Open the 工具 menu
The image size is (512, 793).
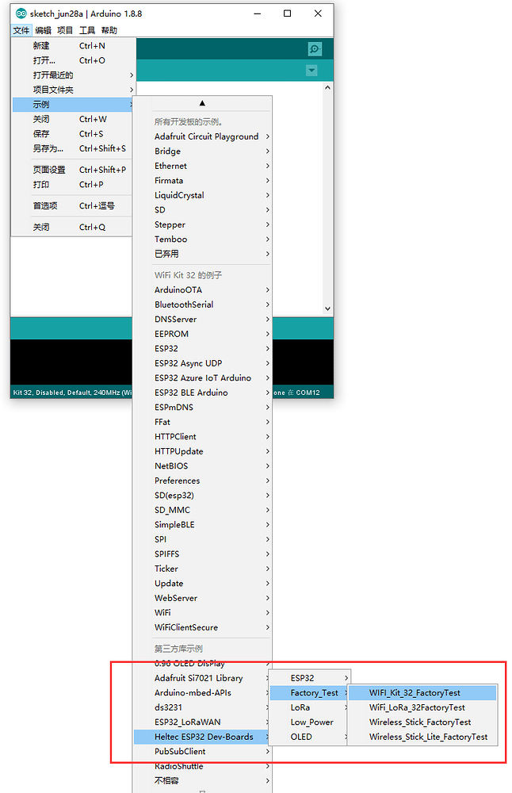pos(87,30)
